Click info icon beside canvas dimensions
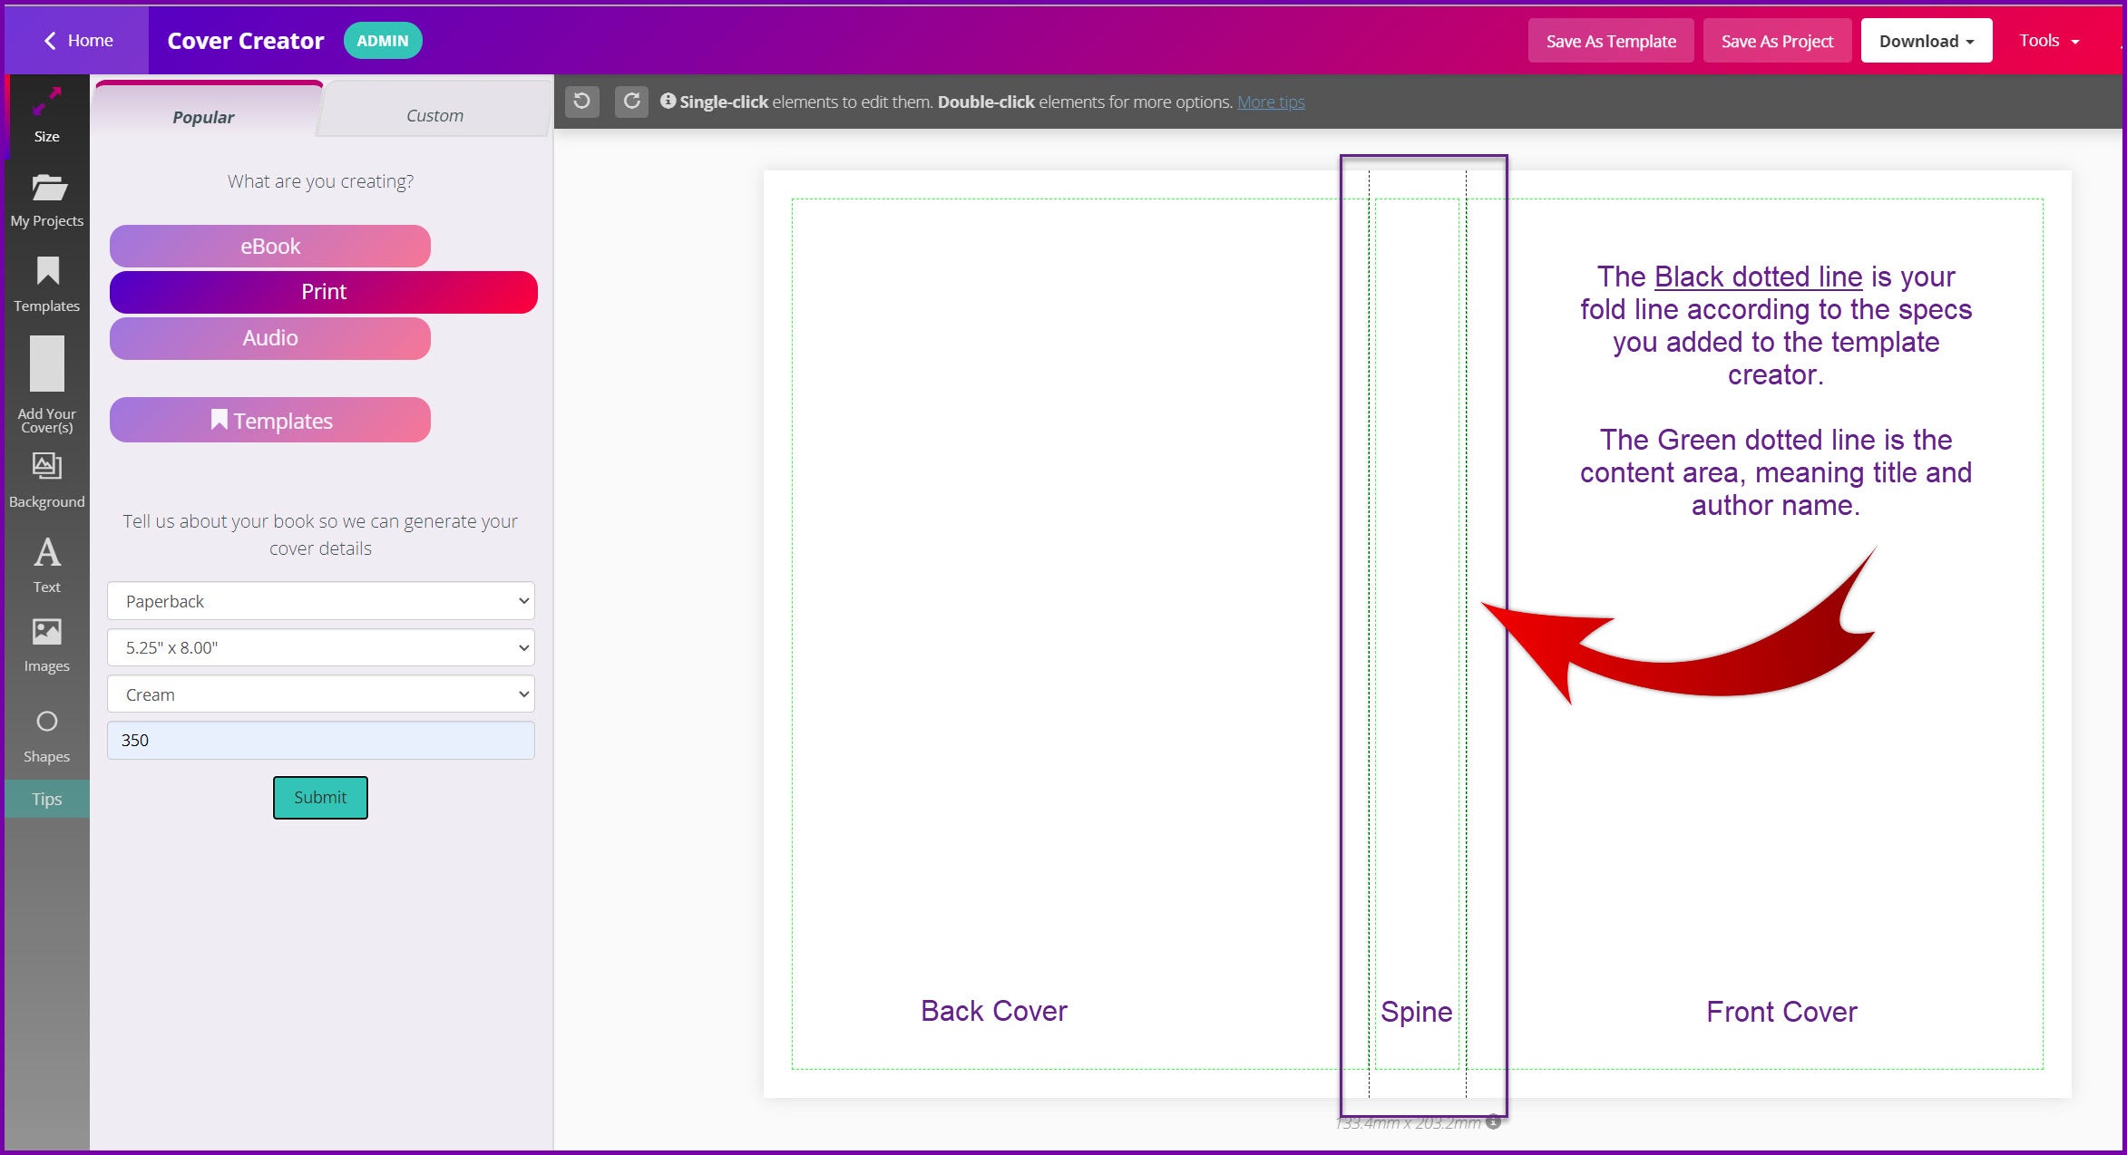Viewport: 2127px width, 1155px height. click(1493, 1121)
